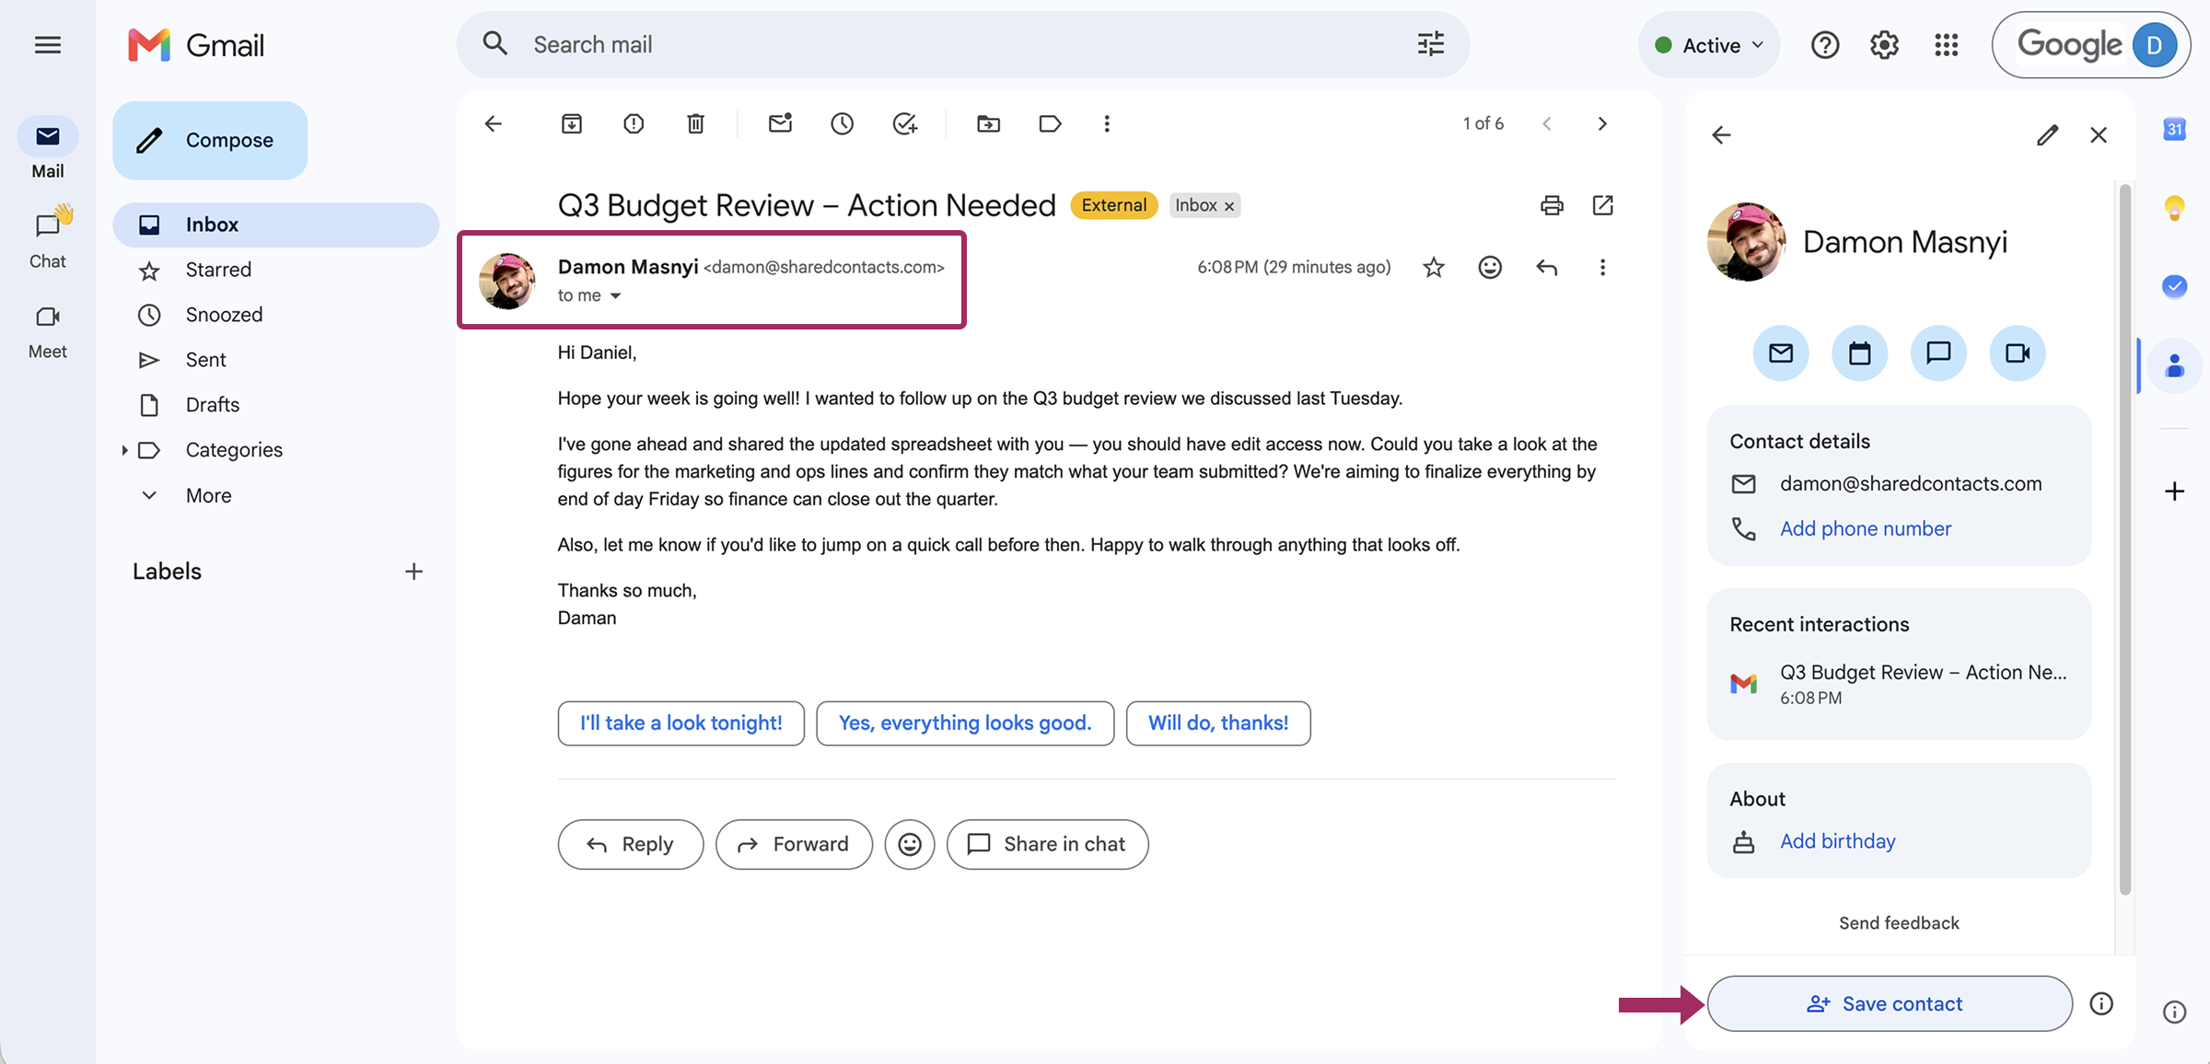Viewport: 2210px width, 1064px height.
Task: Expand the Categories label tree
Action: 124,450
